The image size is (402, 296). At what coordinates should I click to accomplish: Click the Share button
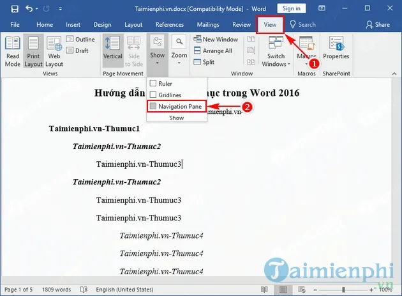[378, 24]
